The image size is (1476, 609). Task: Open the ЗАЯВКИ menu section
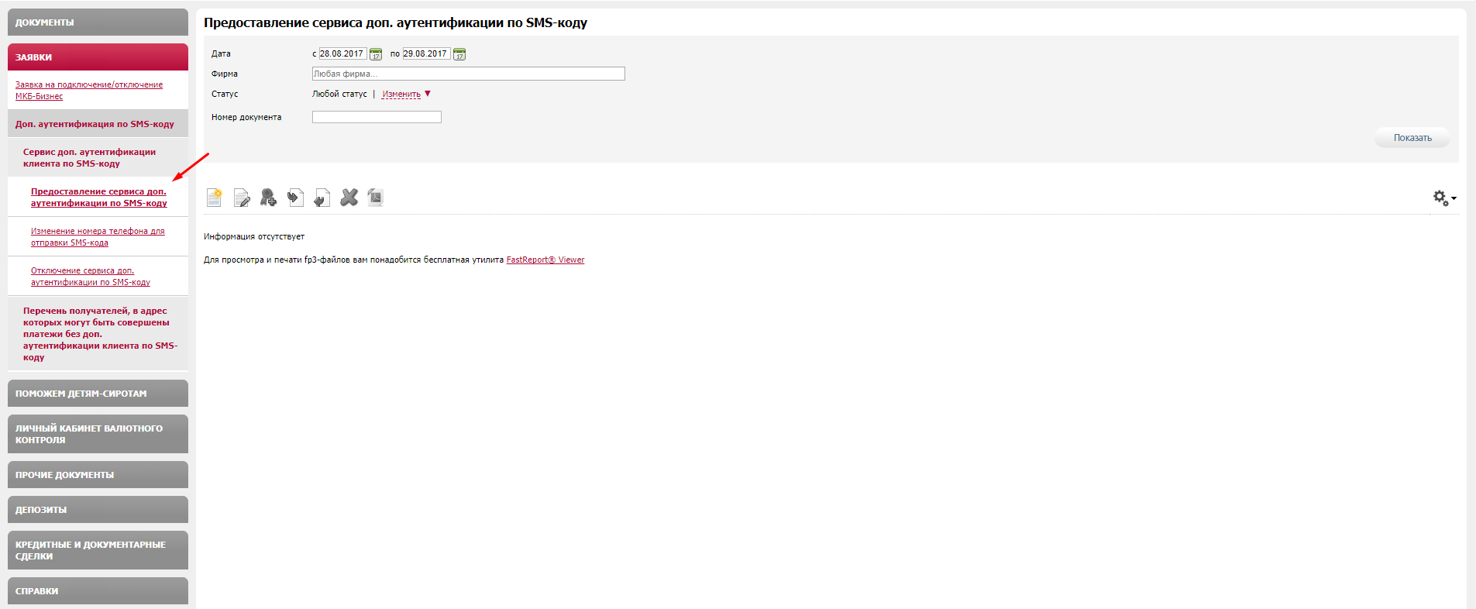click(98, 57)
